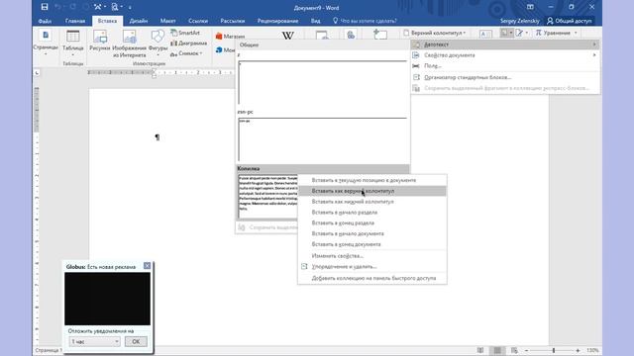The image size is (634, 356).
Task: Expand the Свойство документа submenu
Action: click(505, 55)
